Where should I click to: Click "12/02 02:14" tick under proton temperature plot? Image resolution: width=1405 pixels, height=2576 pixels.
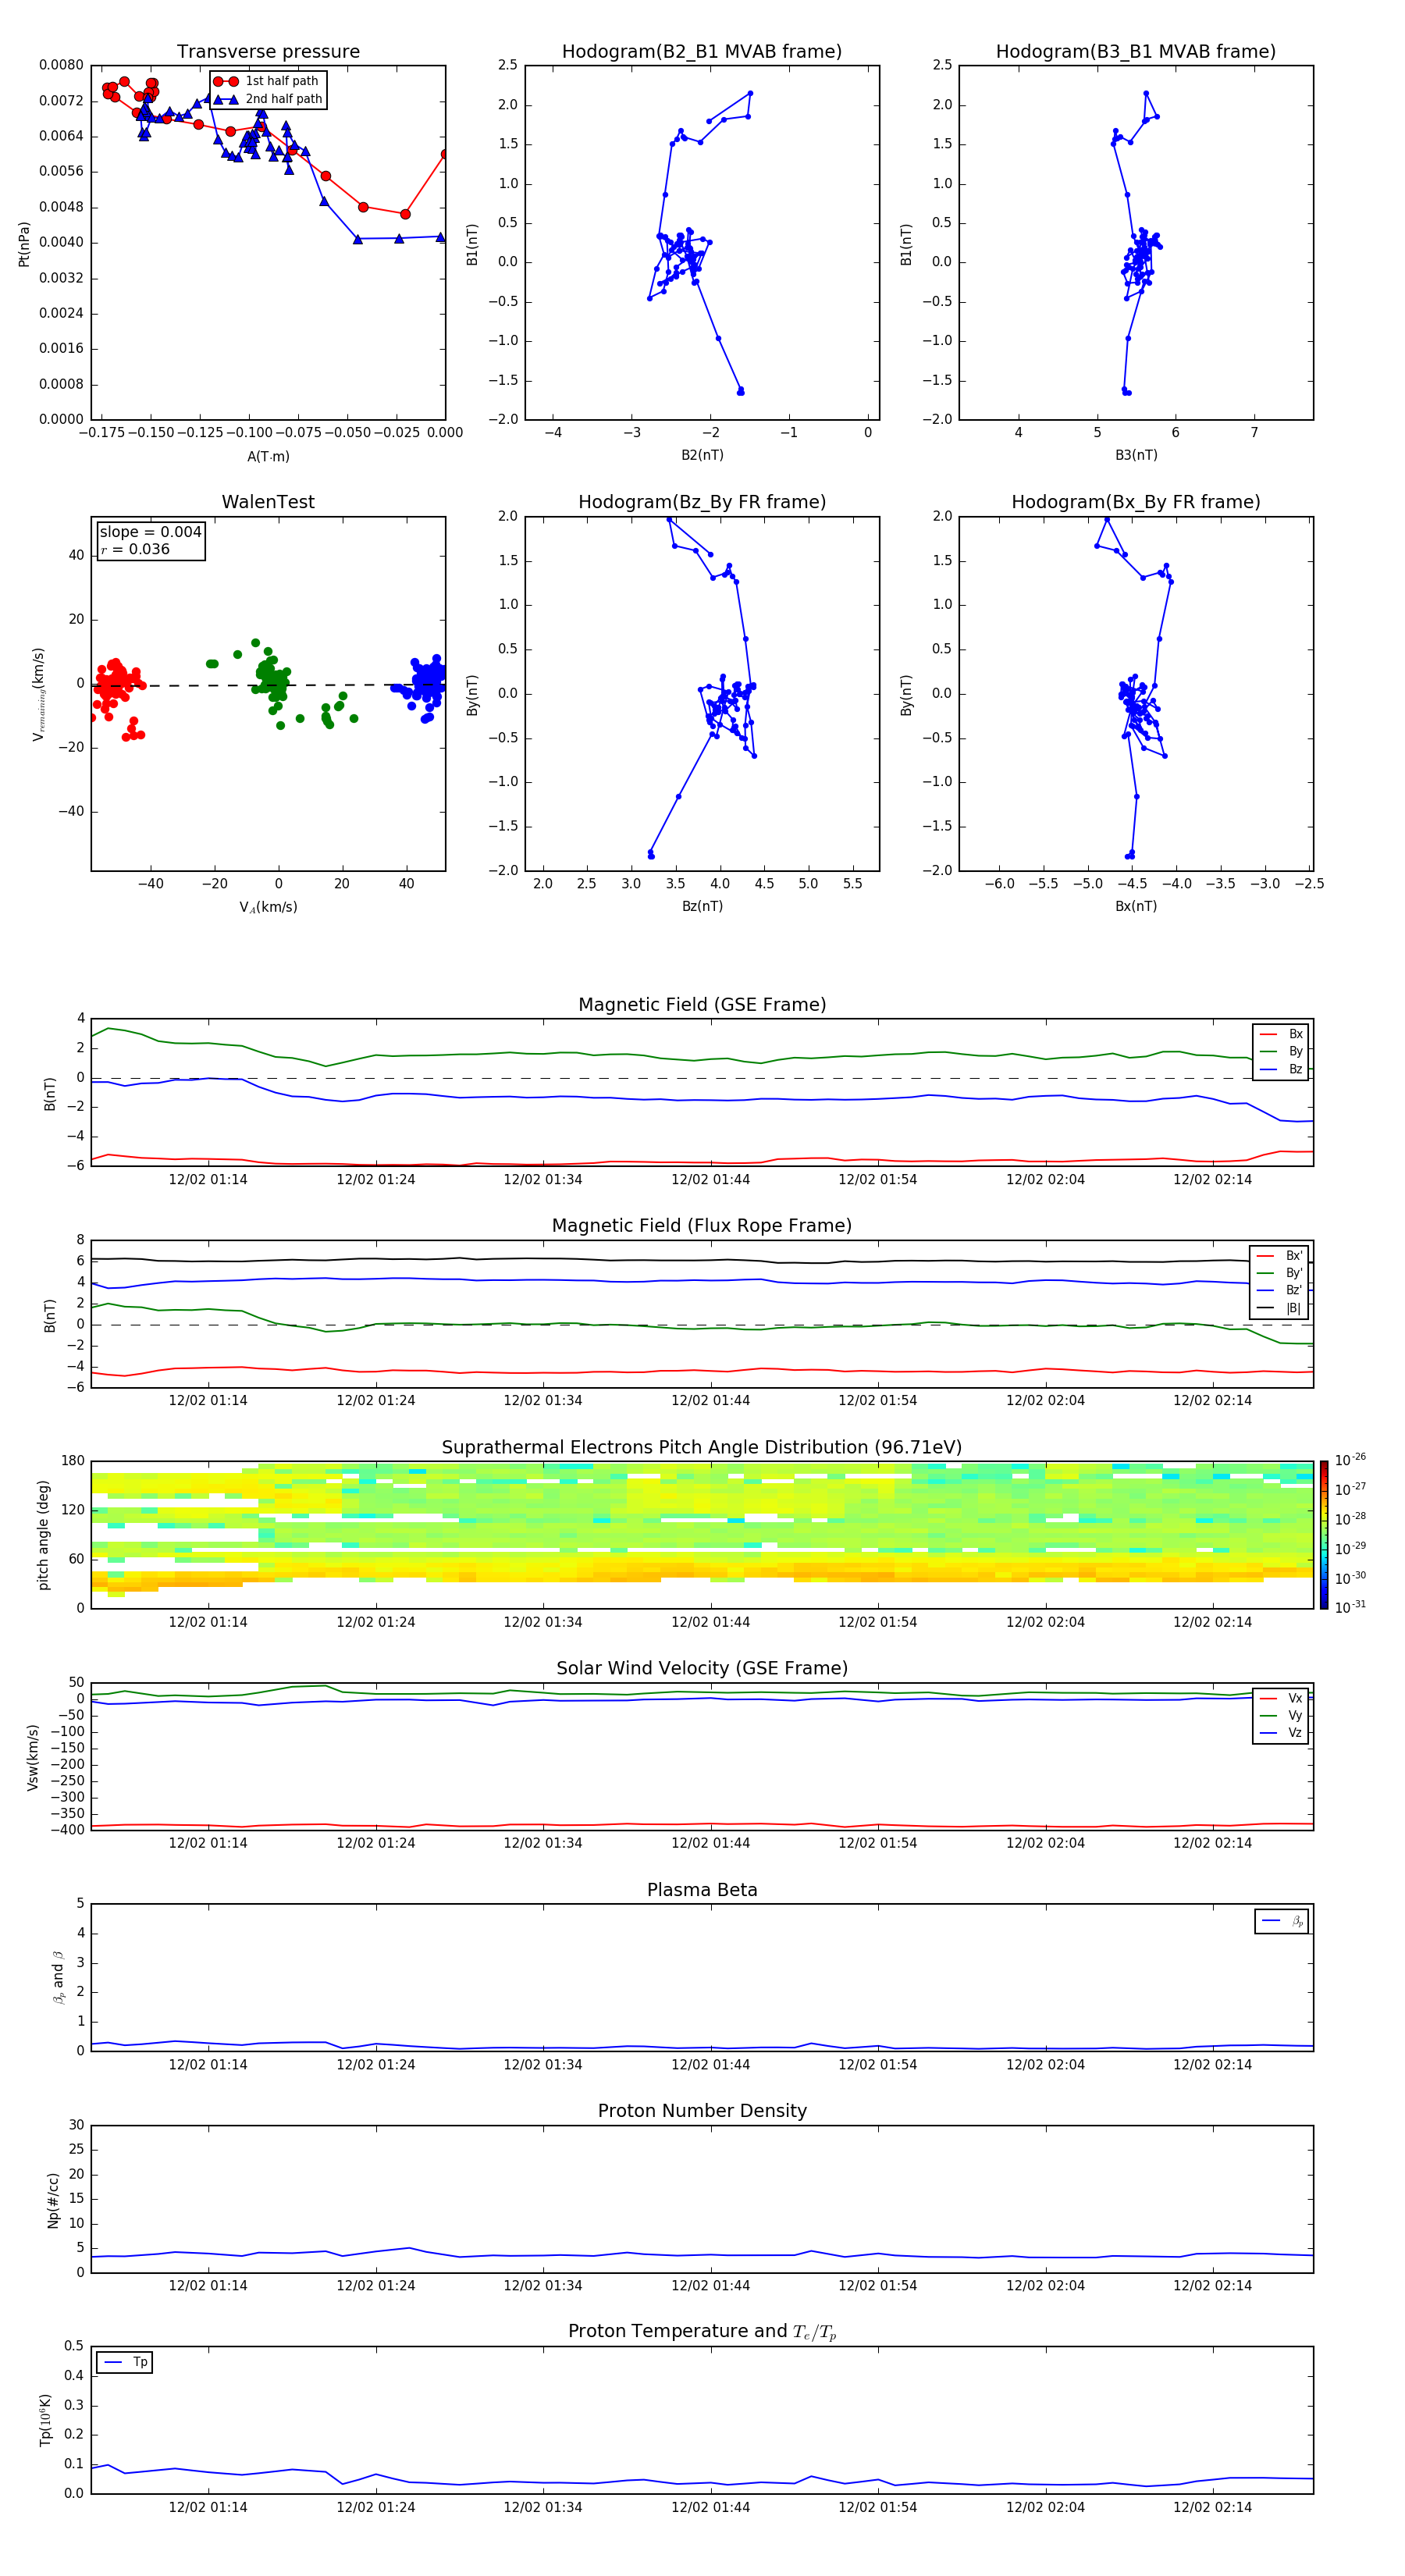pos(1212,2507)
